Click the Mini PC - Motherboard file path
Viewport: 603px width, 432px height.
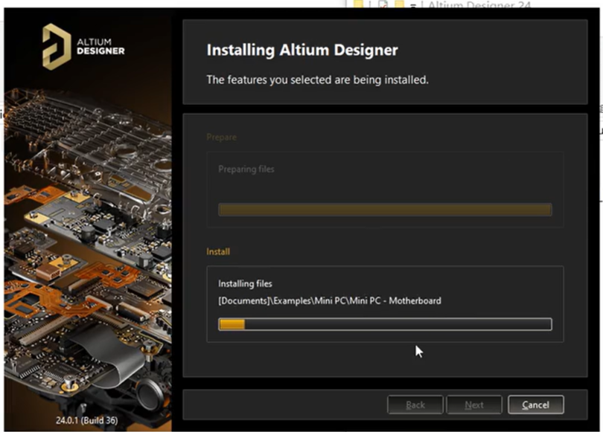tap(330, 300)
